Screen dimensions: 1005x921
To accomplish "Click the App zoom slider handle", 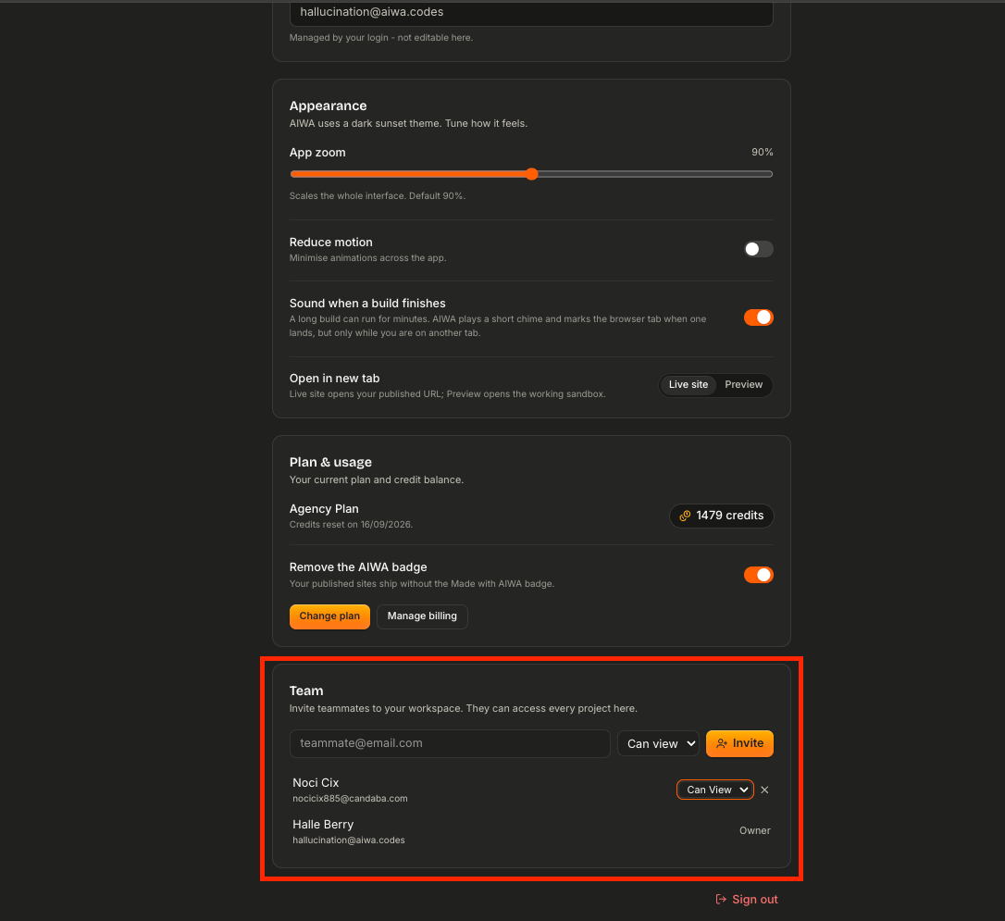I will (x=531, y=174).
